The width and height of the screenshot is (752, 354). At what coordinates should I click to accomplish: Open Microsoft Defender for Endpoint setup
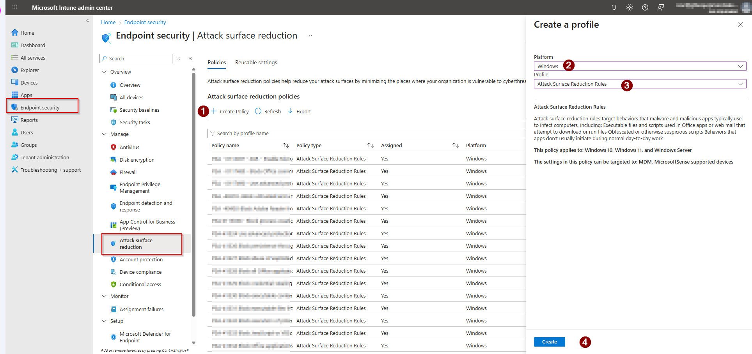(x=145, y=337)
